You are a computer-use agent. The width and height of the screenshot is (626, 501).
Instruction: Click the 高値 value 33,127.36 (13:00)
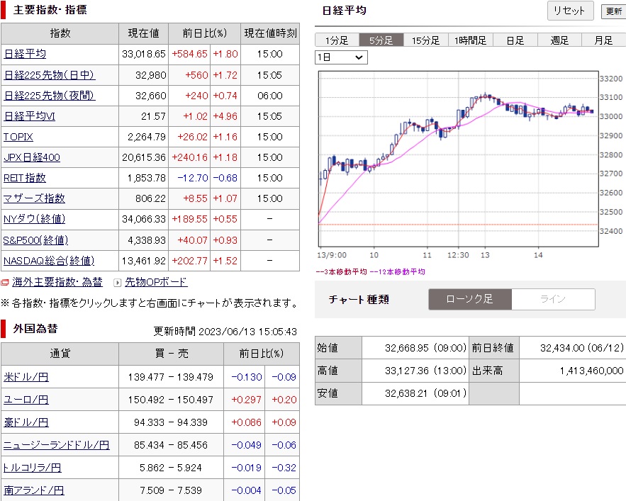click(425, 371)
